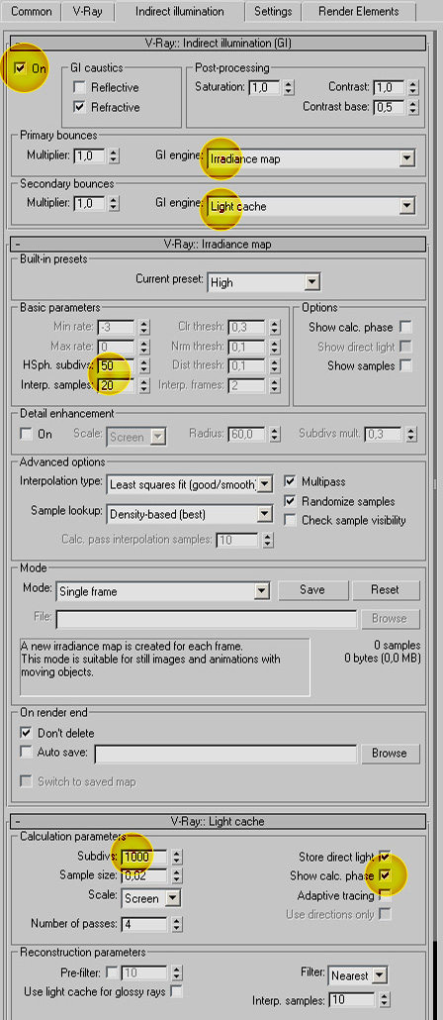Viewport: 443px width, 1020px height.
Task: Click the HSph. subdivs value field
Action: tap(117, 365)
